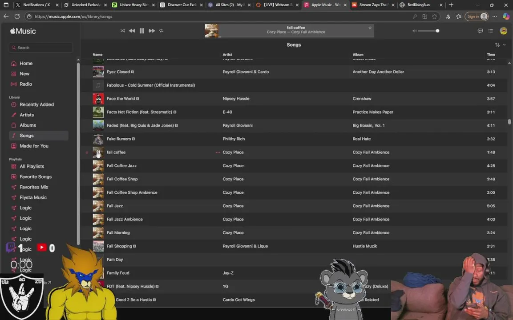Open the sort order icon

point(497,45)
